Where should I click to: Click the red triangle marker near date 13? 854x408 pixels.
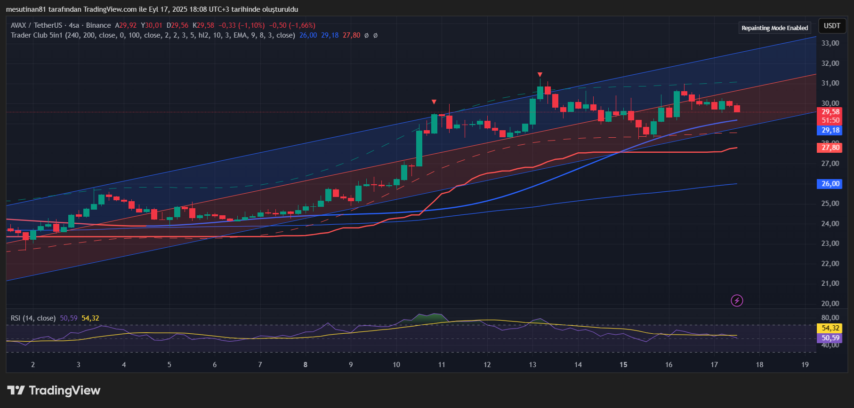(540, 75)
